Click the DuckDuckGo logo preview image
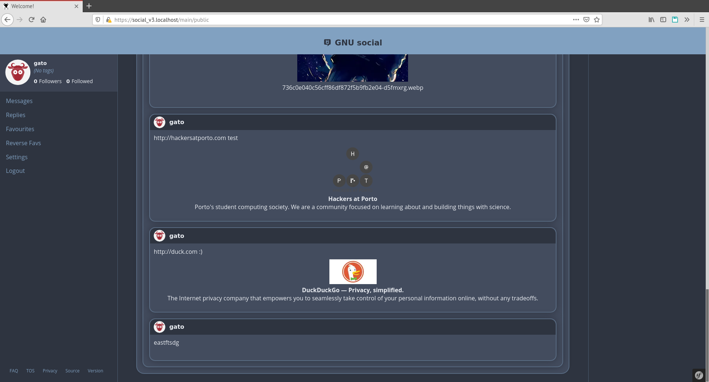Image resolution: width=709 pixels, height=382 pixels. click(x=353, y=271)
